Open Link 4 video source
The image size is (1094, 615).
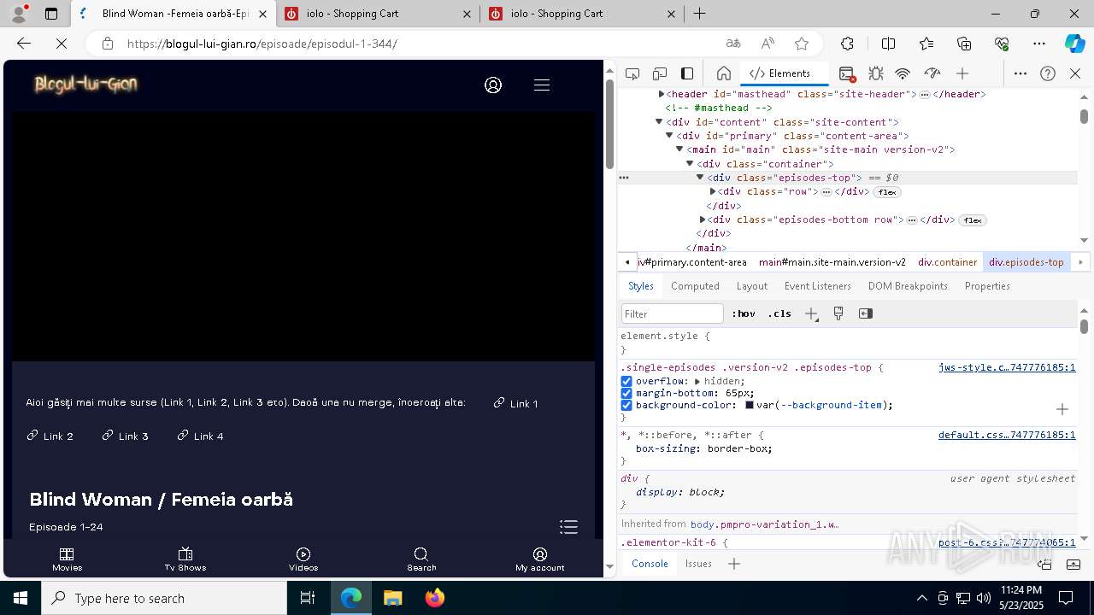(x=201, y=436)
